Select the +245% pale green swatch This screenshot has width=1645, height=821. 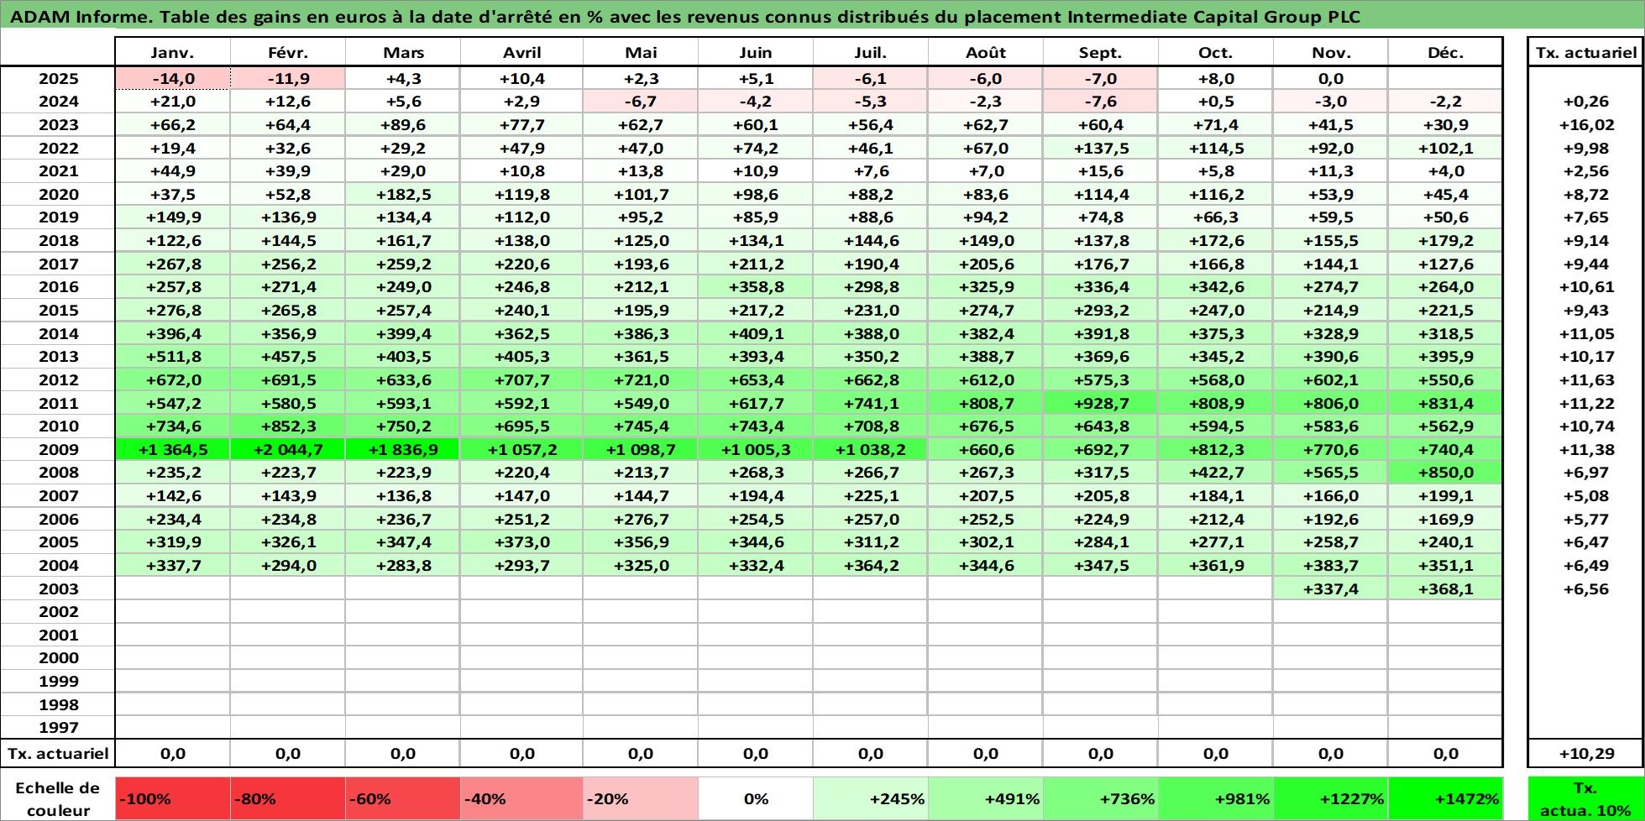tap(871, 799)
